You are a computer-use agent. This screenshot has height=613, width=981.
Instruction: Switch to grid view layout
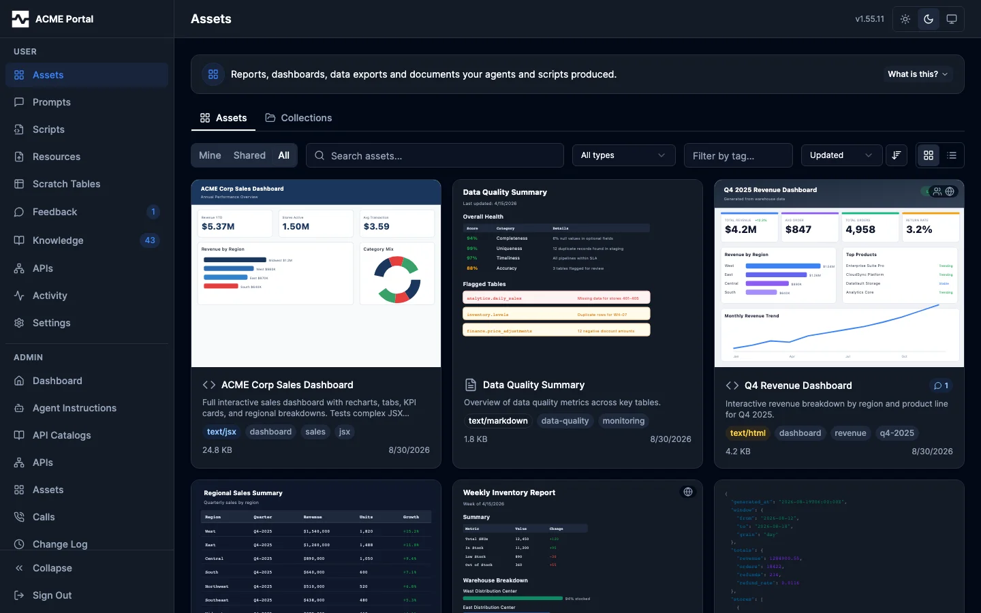(929, 155)
